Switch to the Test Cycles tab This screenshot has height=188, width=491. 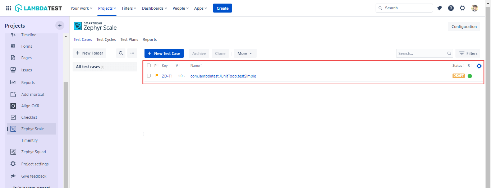click(x=106, y=39)
